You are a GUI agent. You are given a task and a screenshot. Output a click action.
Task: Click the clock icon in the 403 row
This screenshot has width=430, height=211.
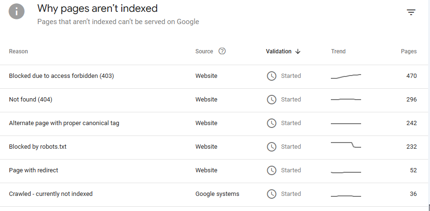(271, 76)
